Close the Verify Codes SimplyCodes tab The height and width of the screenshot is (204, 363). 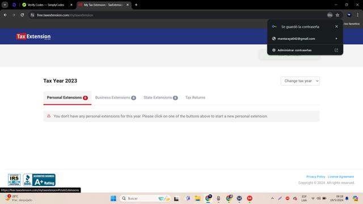[71, 5]
